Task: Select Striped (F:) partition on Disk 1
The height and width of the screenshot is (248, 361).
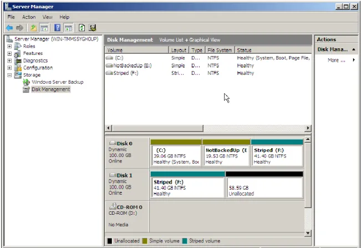Action: tap(187, 184)
